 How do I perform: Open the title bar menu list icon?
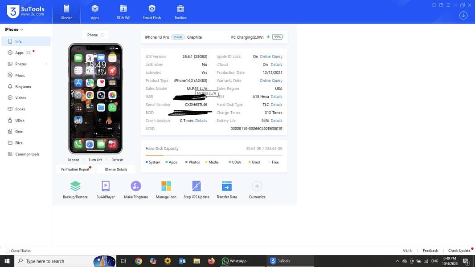(448, 5)
